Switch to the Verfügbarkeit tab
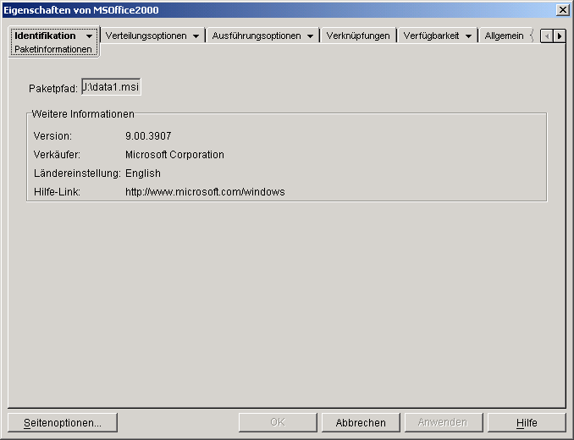Viewport: 574px width, 440px height. (431, 36)
